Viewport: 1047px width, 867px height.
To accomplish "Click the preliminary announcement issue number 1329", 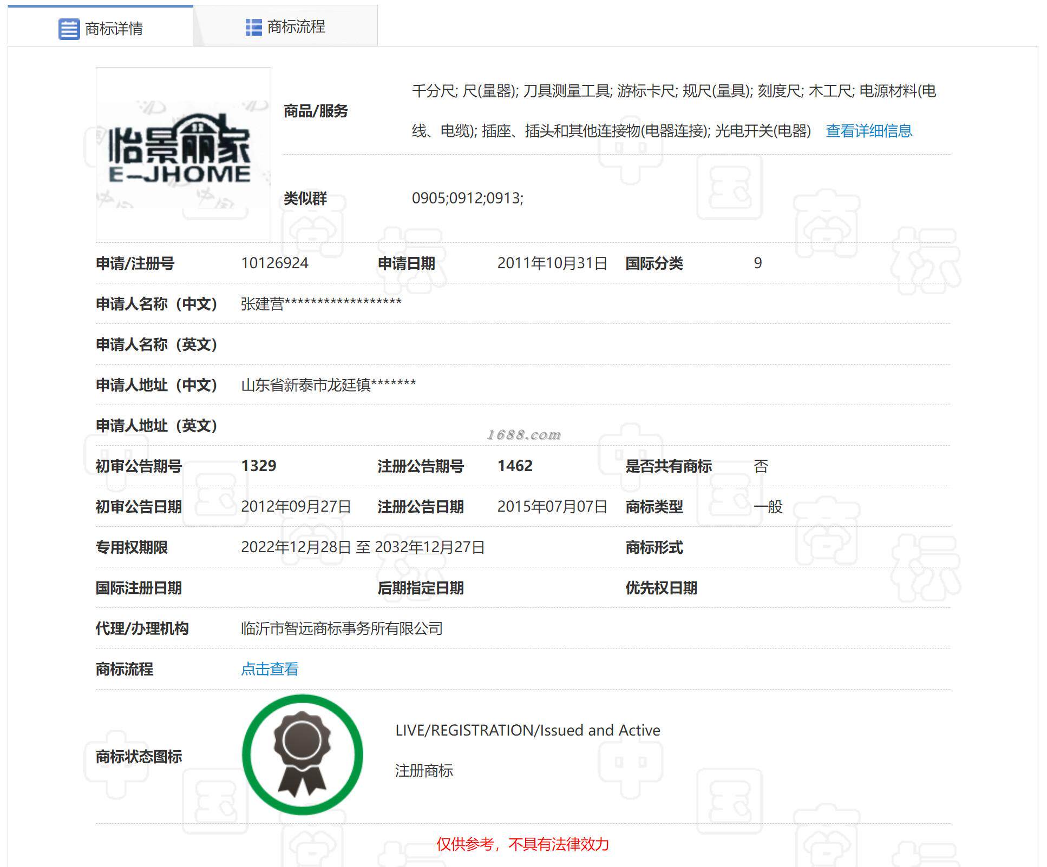I will click(x=258, y=466).
